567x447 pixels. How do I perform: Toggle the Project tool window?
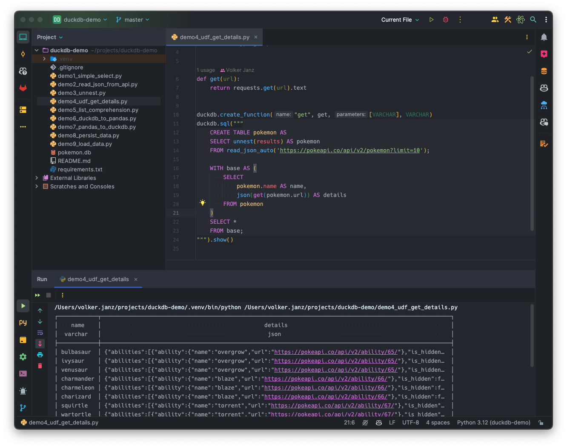[23, 37]
